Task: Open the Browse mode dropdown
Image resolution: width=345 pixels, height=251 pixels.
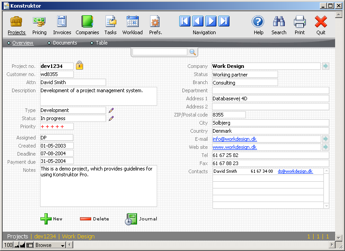Action: click(50, 245)
